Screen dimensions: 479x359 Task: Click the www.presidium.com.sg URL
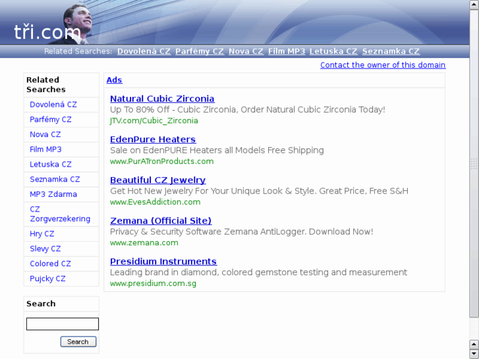tap(153, 283)
